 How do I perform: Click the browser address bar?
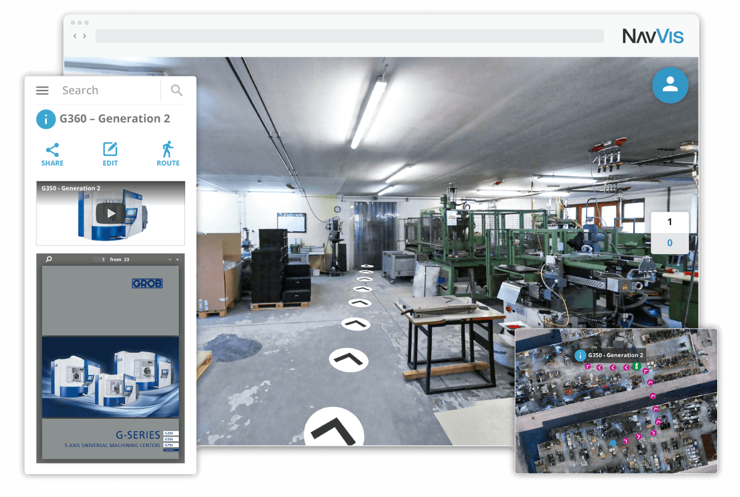pyautogui.click(x=349, y=36)
